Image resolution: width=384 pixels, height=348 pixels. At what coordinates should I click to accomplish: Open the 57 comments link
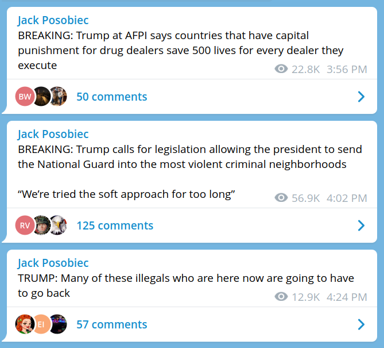(x=111, y=324)
